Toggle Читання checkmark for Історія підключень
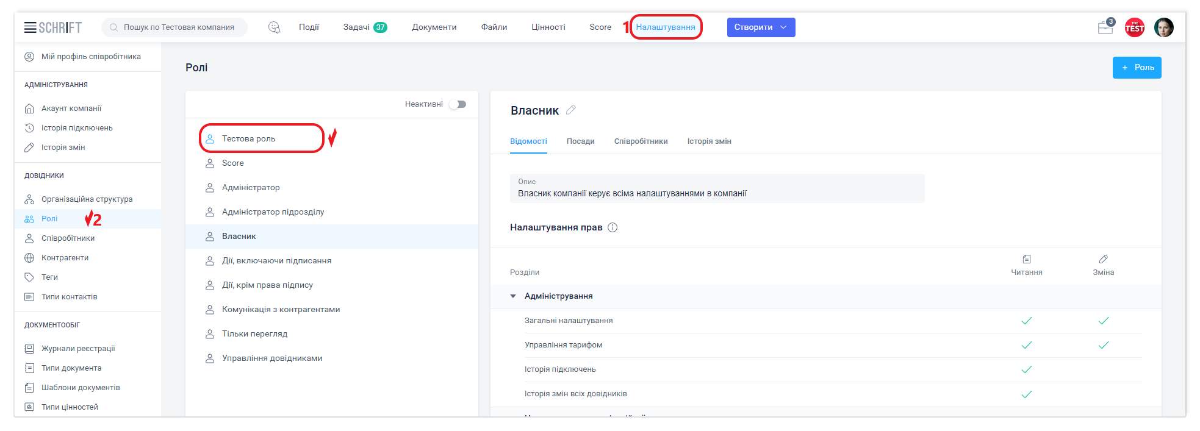This screenshot has width=1200, height=431. [1026, 369]
